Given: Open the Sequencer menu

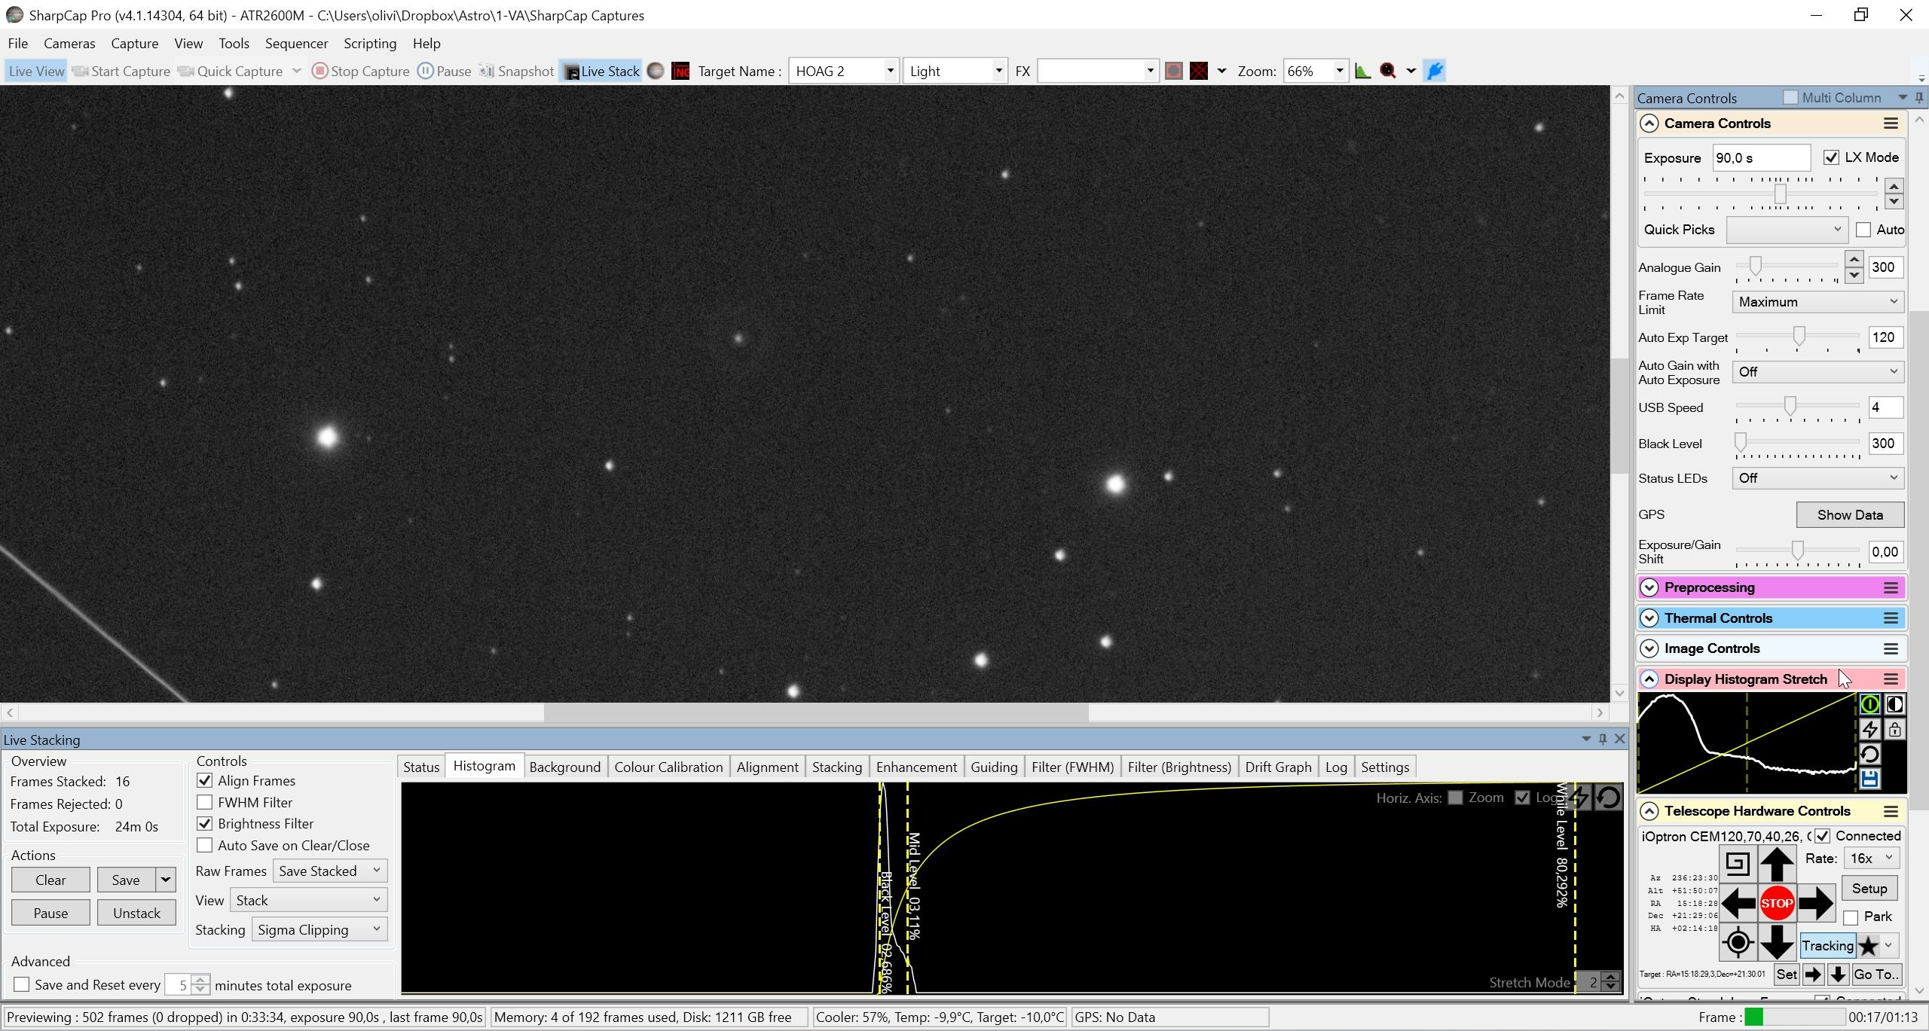Looking at the screenshot, I should coord(296,43).
